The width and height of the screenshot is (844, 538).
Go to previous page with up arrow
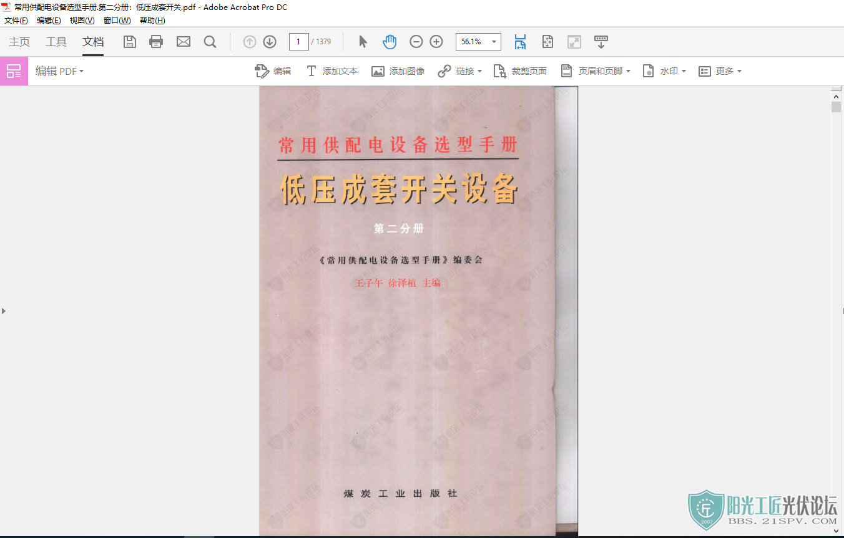coord(250,42)
